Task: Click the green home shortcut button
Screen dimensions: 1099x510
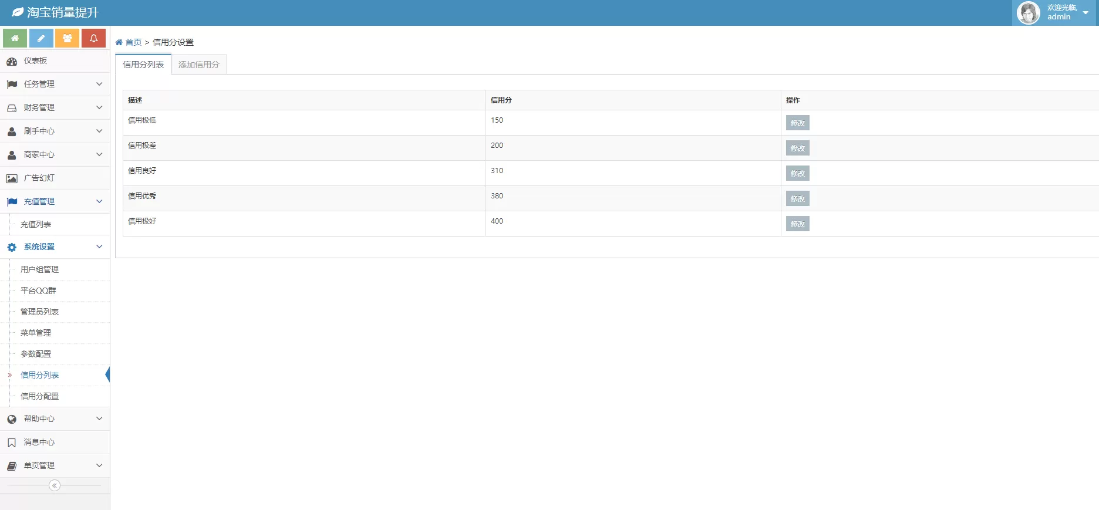Action: click(x=15, y=38)
